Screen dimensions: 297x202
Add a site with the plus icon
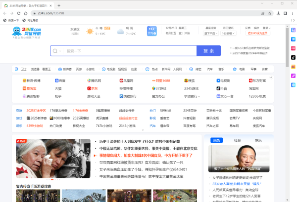click(271, 78)
